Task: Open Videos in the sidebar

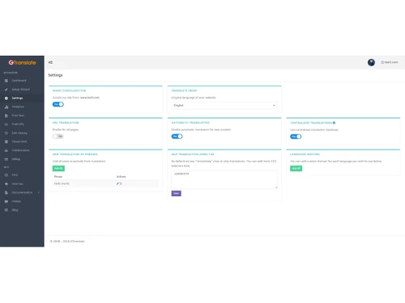Action: (16, 201)
